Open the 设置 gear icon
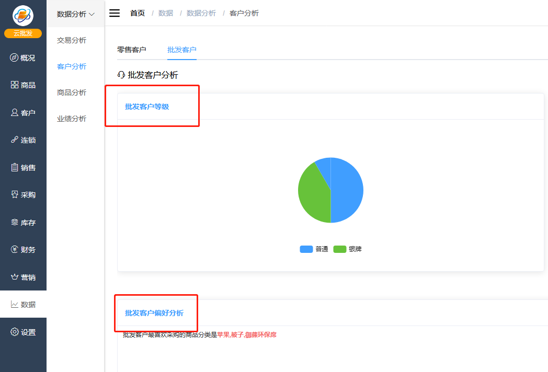 14,332
